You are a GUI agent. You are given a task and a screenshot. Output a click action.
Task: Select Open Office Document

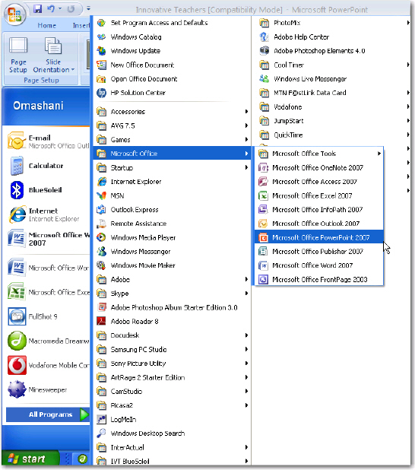pos(172,79)
